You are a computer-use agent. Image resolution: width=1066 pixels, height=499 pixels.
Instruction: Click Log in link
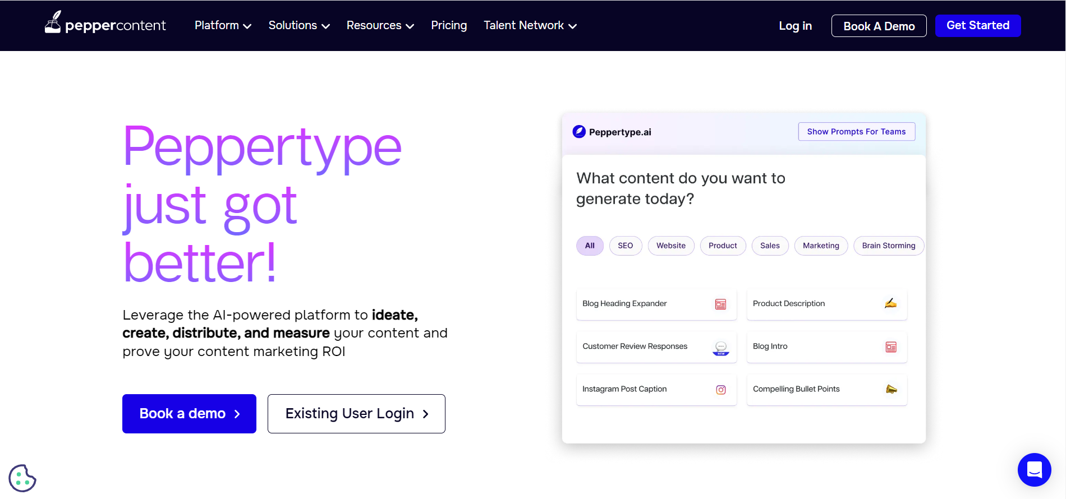click(795, 26)
